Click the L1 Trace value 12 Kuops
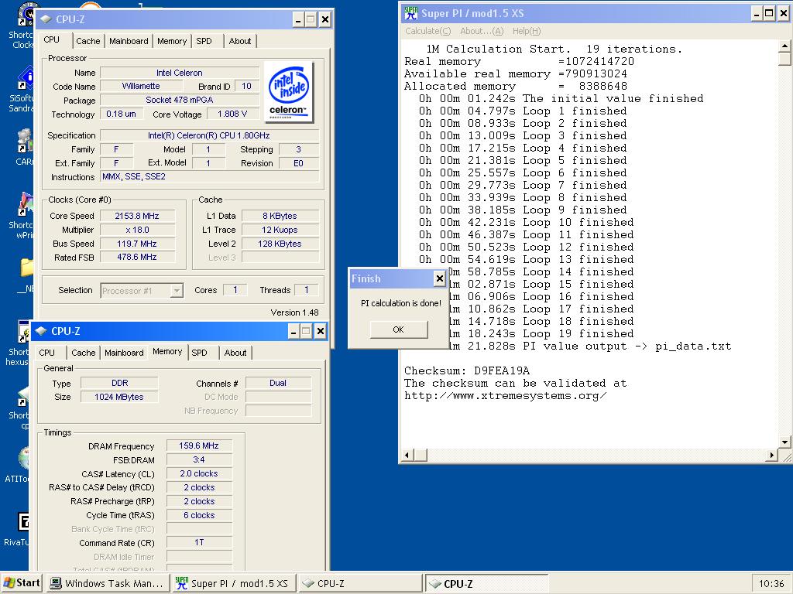The width and height of the screenshot is (793, 594). [280, 230]
